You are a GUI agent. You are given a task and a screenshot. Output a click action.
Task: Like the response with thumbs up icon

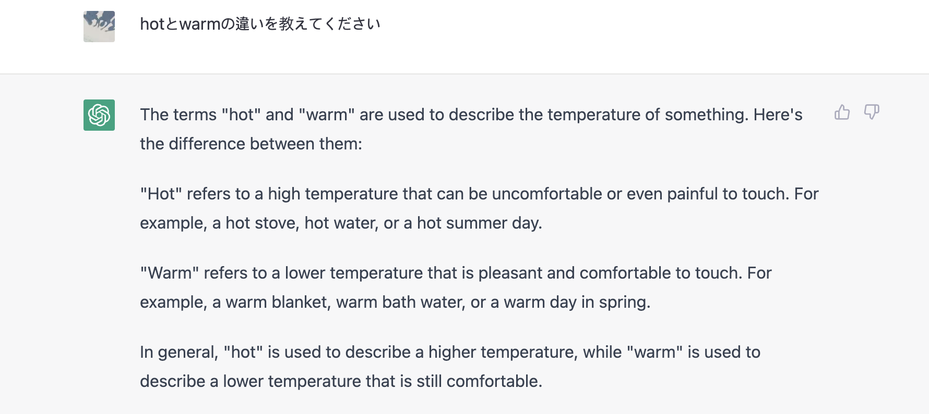click(842, 112)
